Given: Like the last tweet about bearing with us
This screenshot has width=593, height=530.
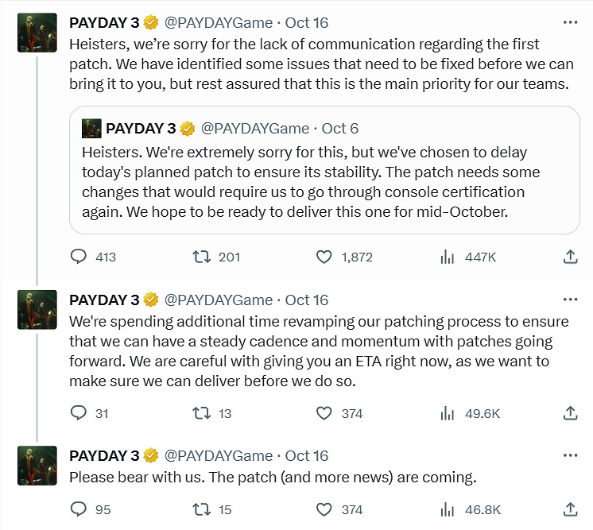Looking at the screenshot, I should pyautogui.click(x=324, y=509).
